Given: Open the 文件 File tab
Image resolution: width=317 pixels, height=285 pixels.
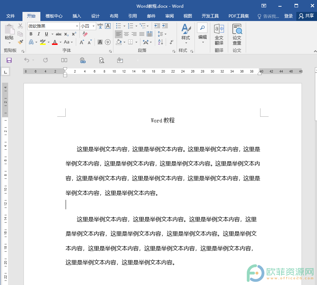Looking at the screenshot, I should [11, 16].
